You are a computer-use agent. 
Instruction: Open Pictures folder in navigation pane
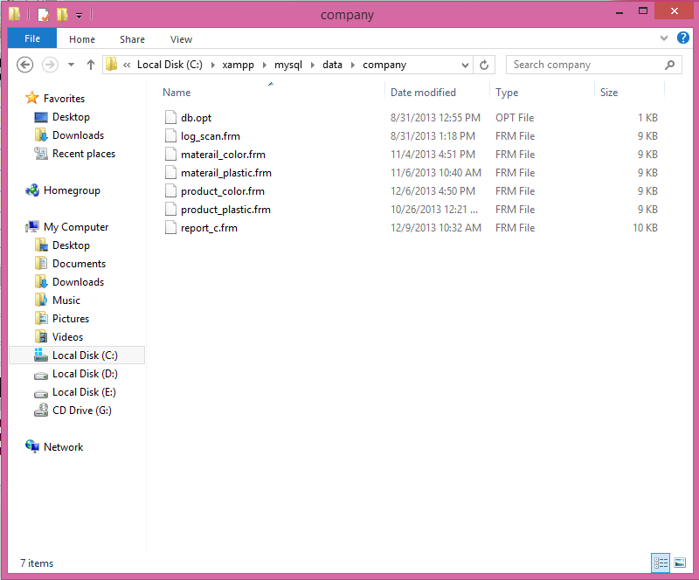tap(71, 318)
